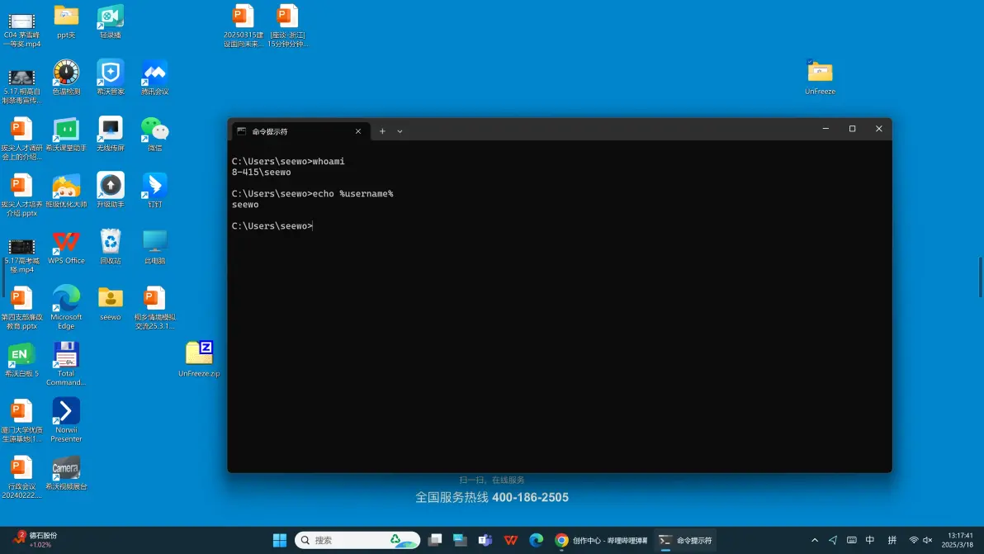This screenshot has height=554, width=984.
Task: Click the muted volume icon in tray
Action: coord(927,541)
